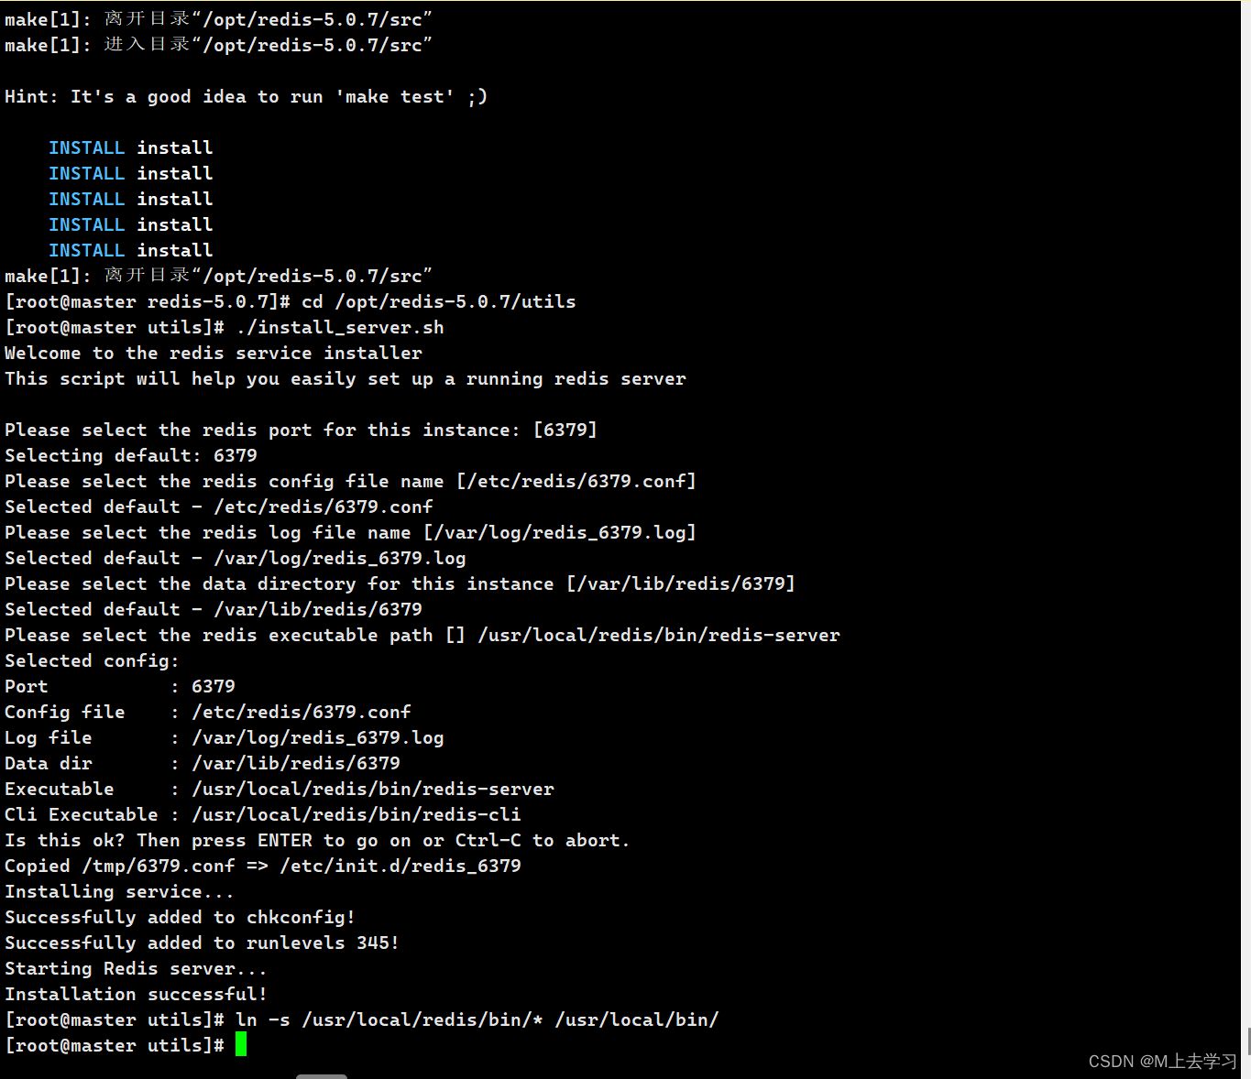This screenshot has width=1251, height=1079.
Task: Select the 'Cli Executable' config row
Action: (263, 814)
